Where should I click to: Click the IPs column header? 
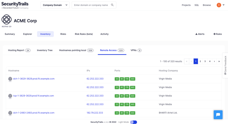pos(88,70)
